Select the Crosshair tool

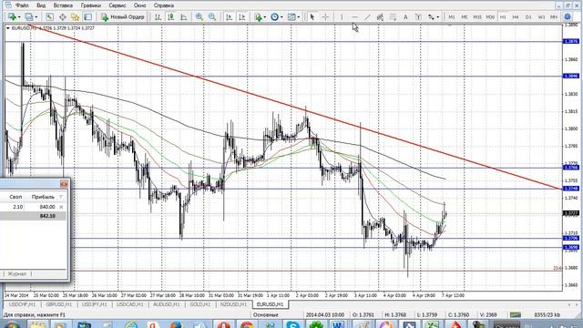325,17
